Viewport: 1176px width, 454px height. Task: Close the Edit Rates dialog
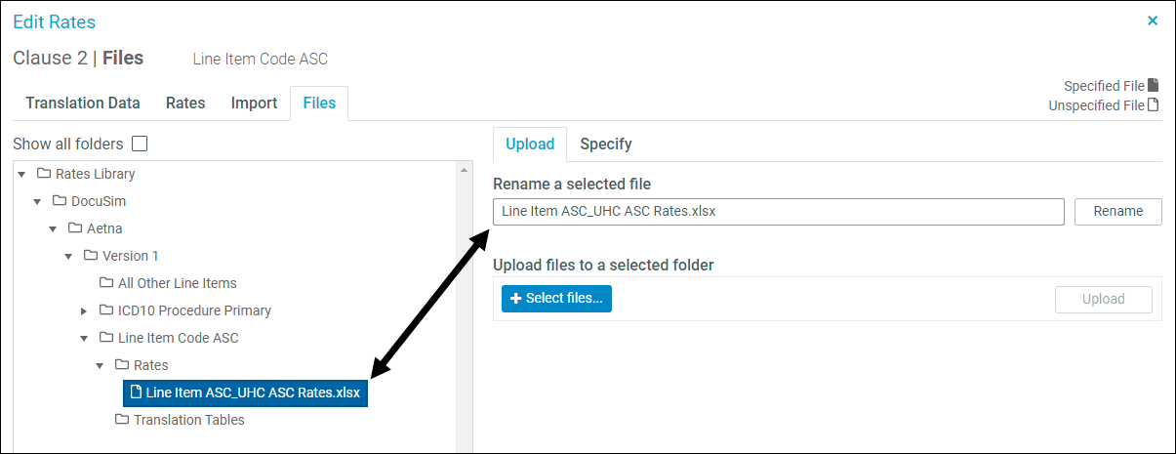point(1153,21)
